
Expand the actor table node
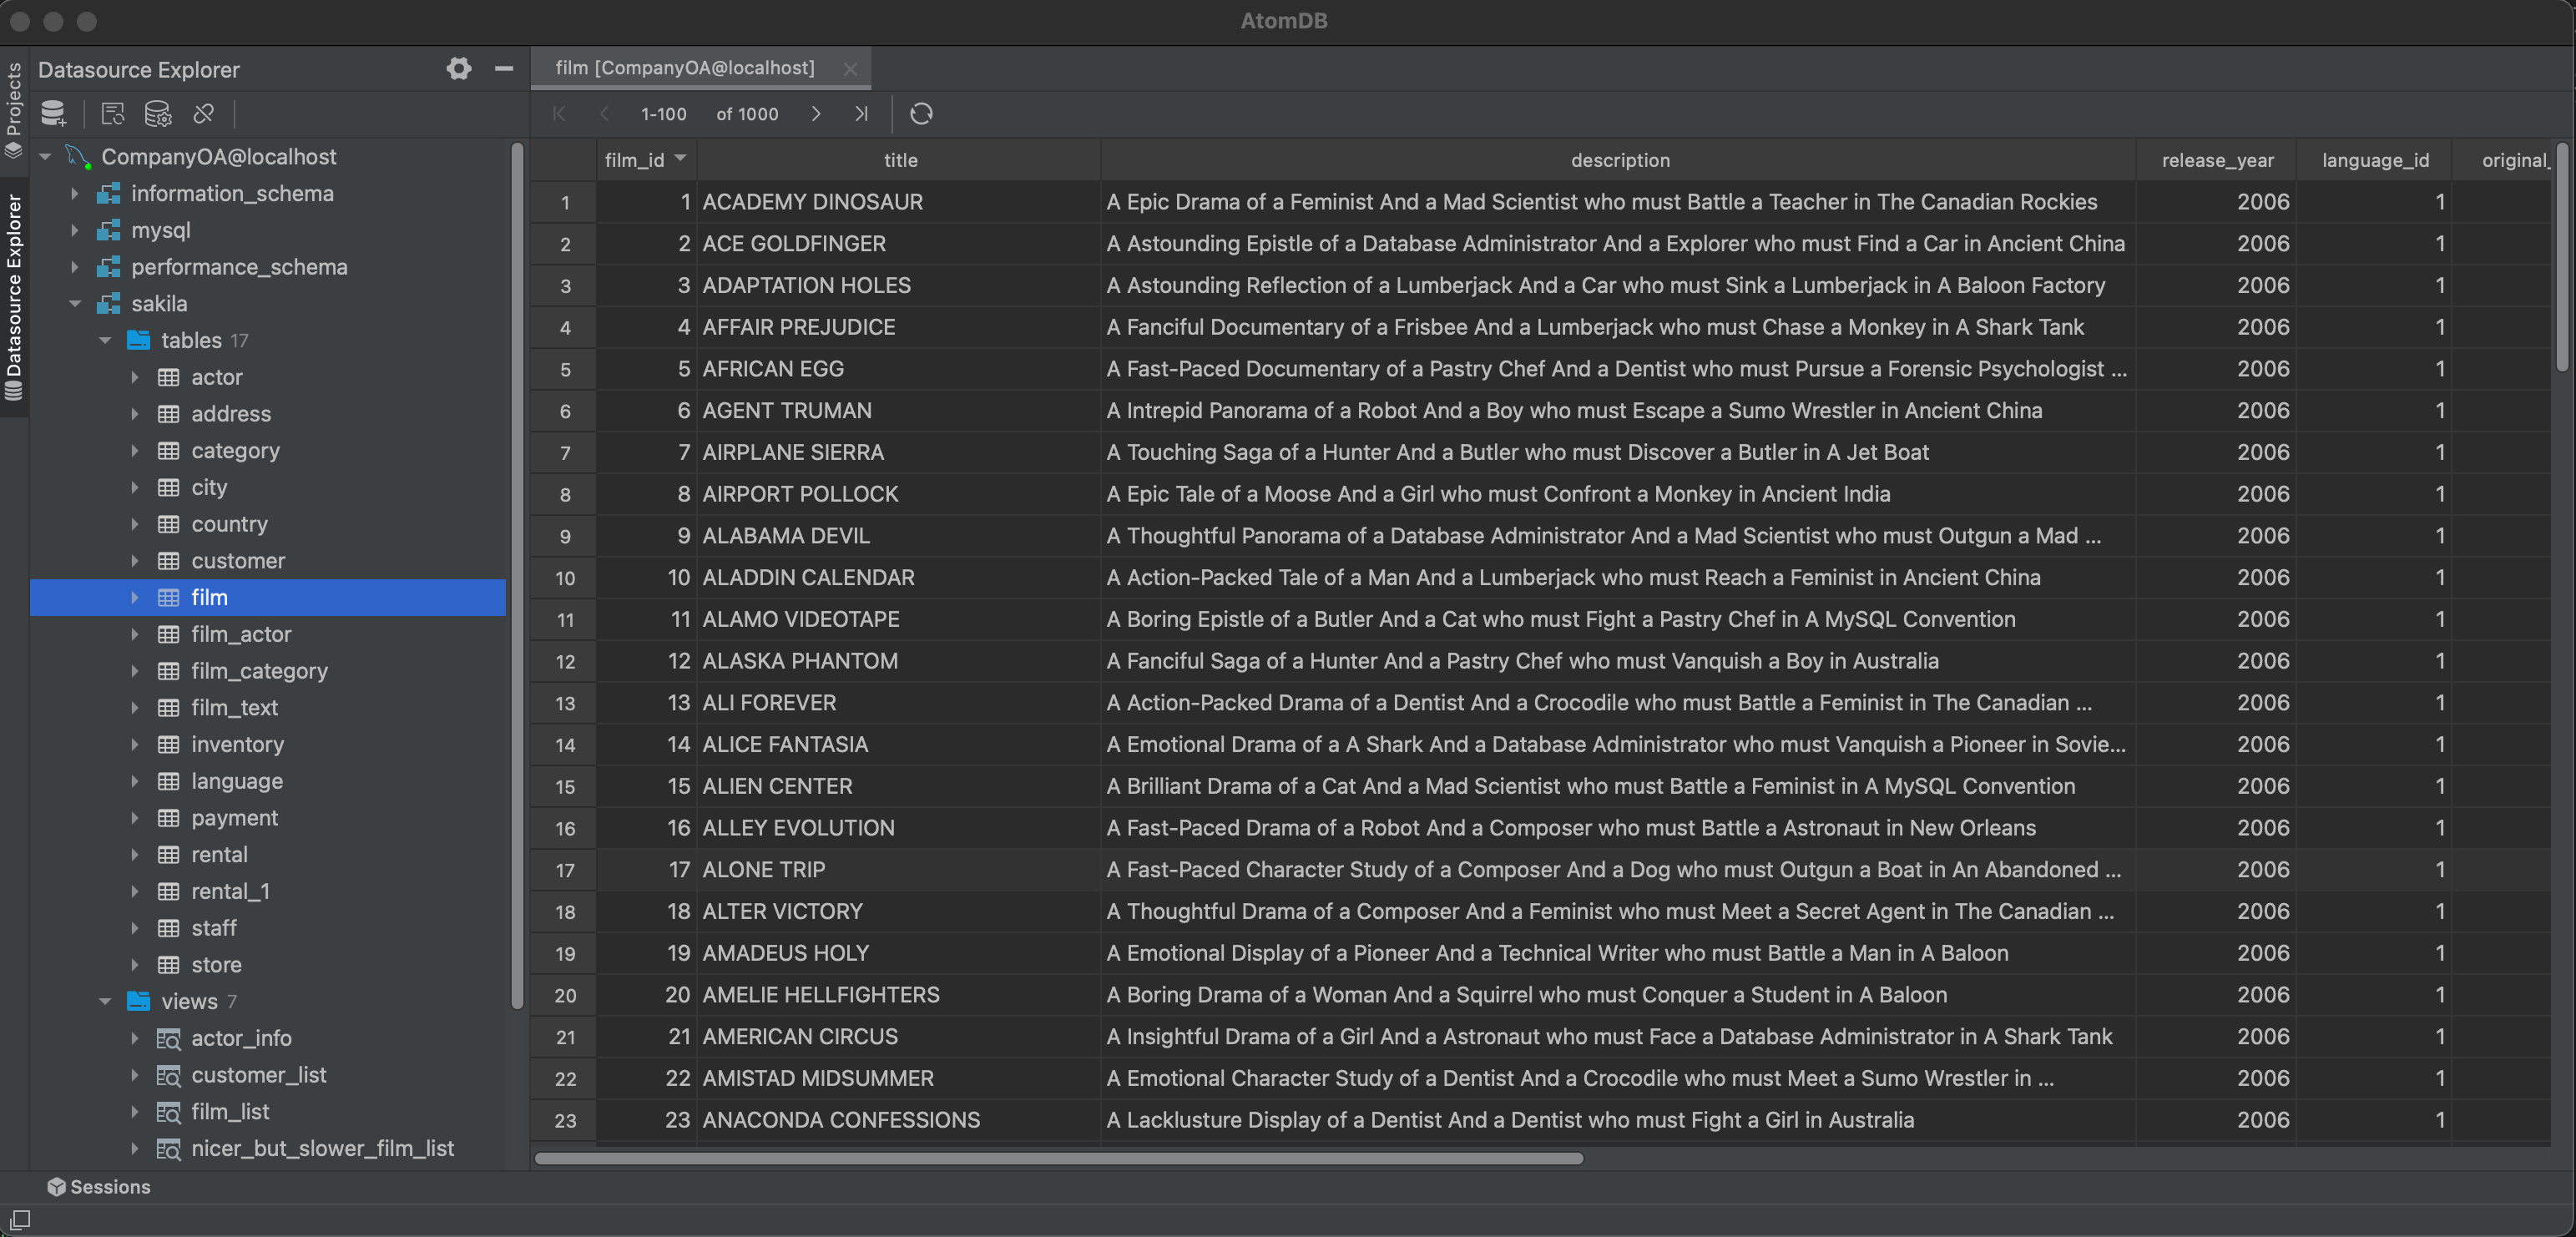pos(135,377)
